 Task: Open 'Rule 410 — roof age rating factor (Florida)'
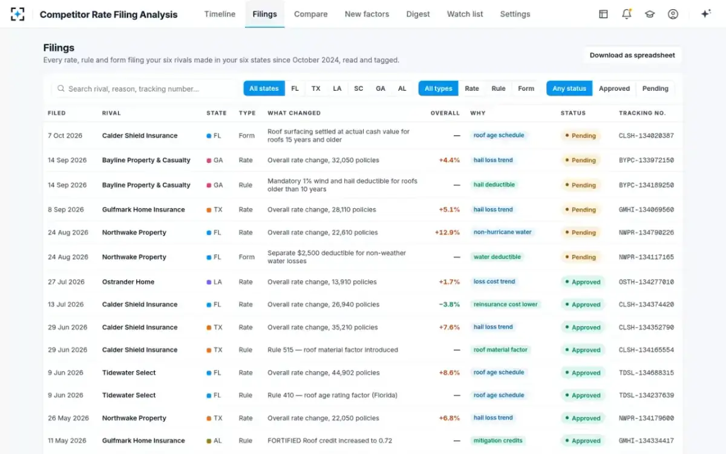pos(332,395)
